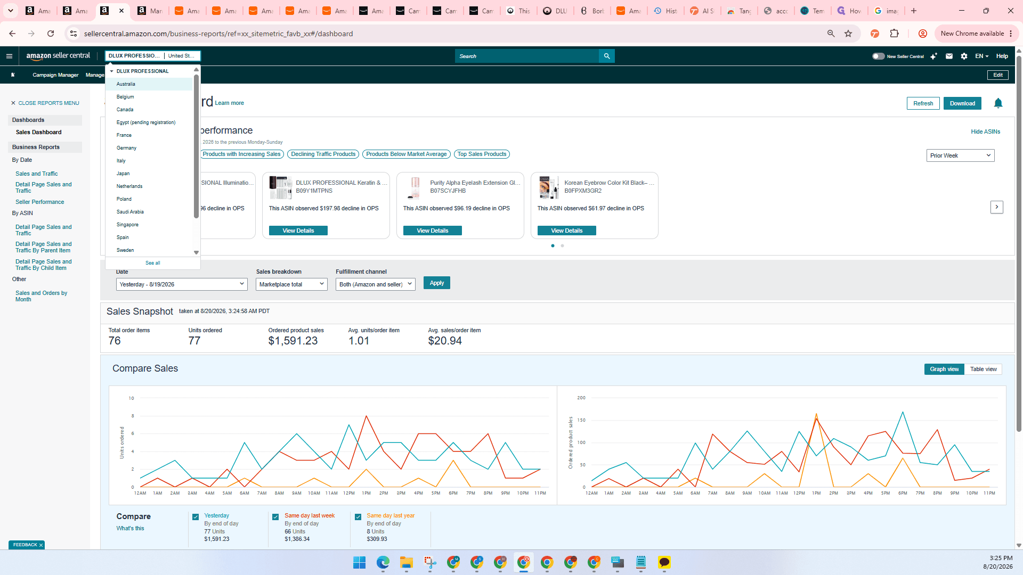Click the bookmark flag icon in favorites bar
The image size is (1023, 575).
(x=13, y=75)
